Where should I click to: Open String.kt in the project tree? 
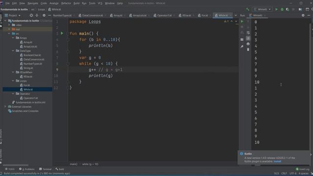pos(28,68)
